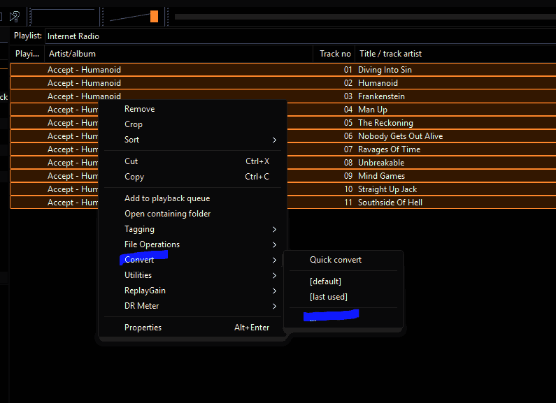556x403 pixels.
Task: Click Accept - Humanoid in track 01 row
Action: pos(84,70)
